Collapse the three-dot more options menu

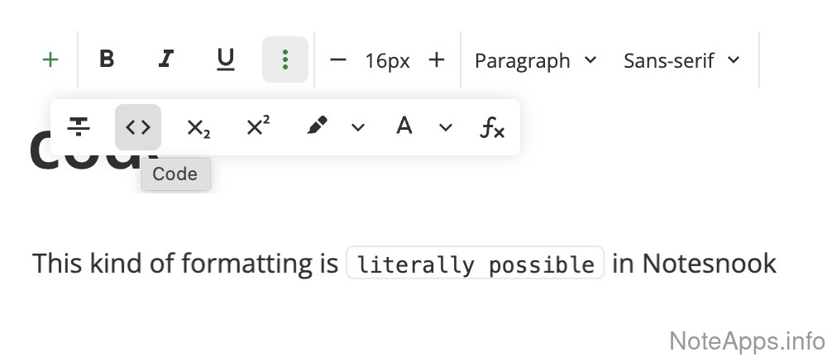[285, 59]
